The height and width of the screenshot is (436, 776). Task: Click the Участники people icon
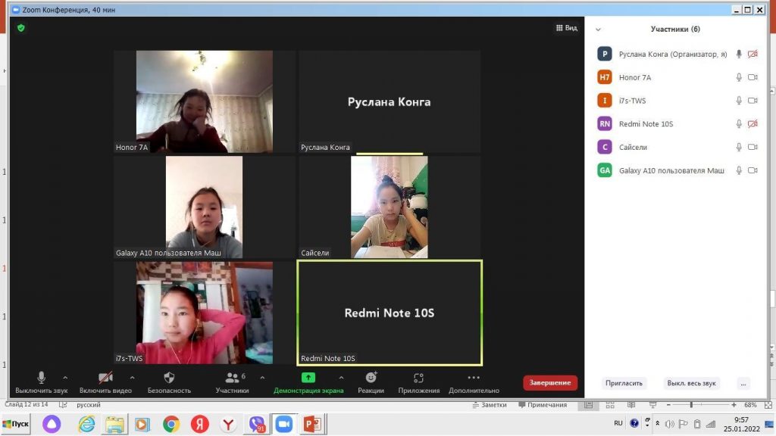(232, 377)
